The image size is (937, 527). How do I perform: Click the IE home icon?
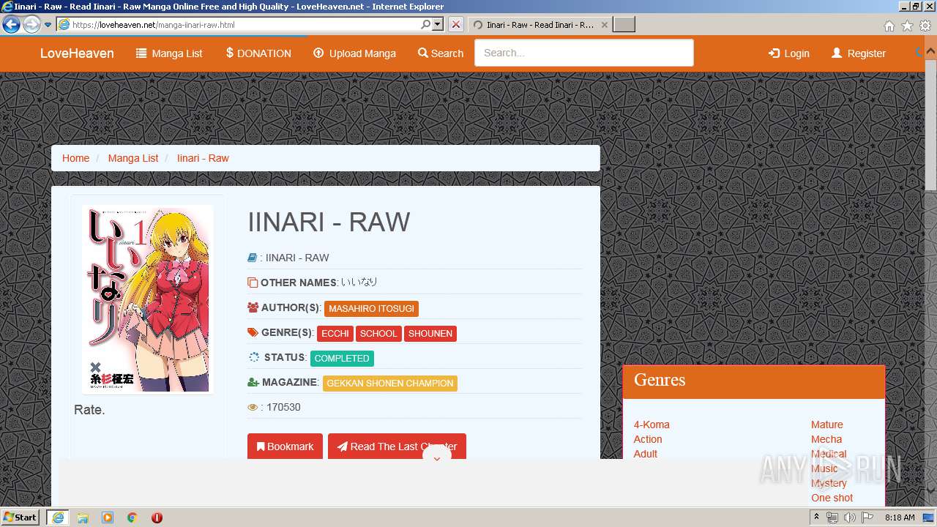[x=889, y=26]
